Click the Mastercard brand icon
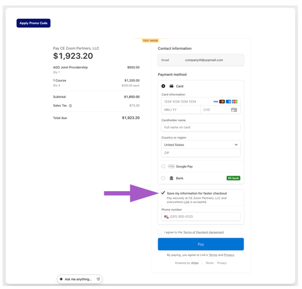This screenshot has height=289, width=302. click(x=222, y=102)
